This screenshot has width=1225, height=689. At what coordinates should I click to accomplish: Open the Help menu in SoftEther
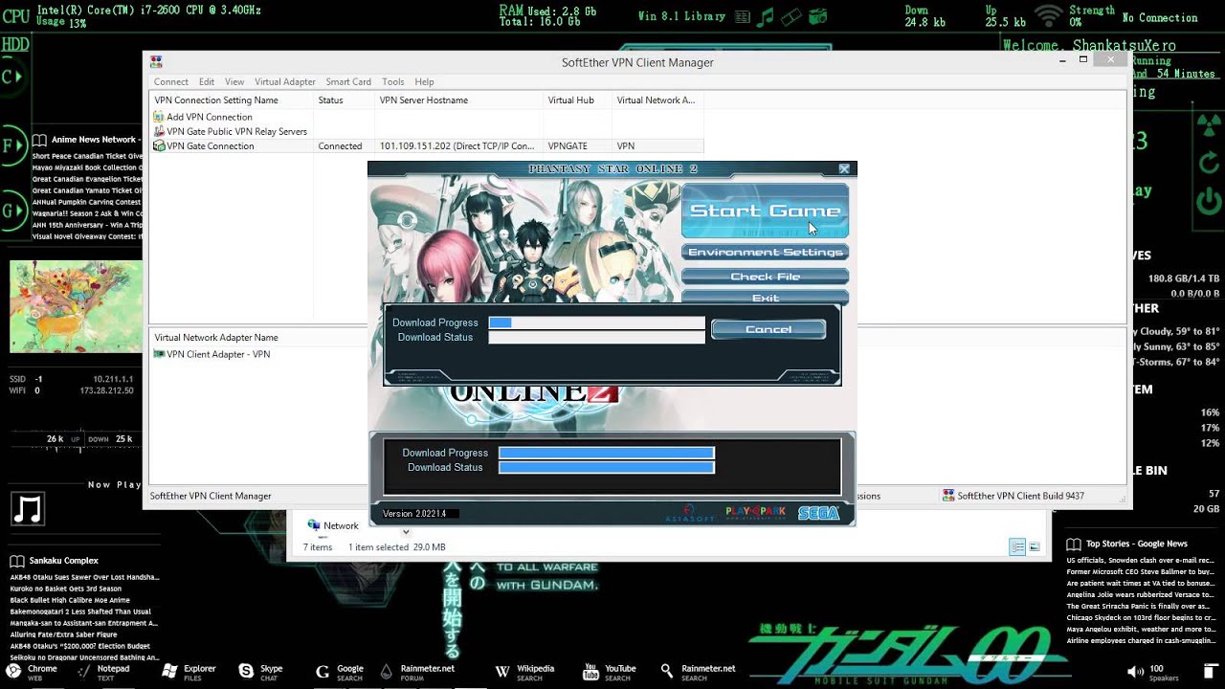425,82
